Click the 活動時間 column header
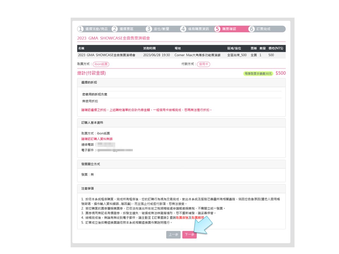The image size is (339, 254). tap(149, 48)
